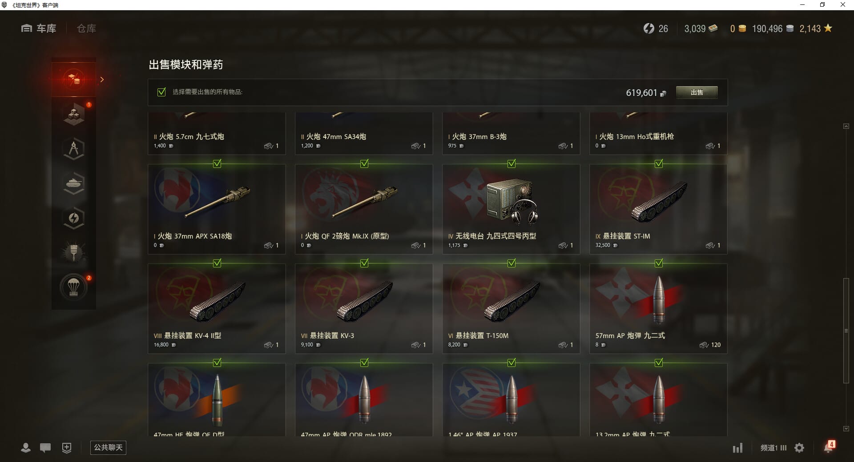Click the scrollbar down arrow
Viewport: 854px width, 462px height.
(846, 429)
